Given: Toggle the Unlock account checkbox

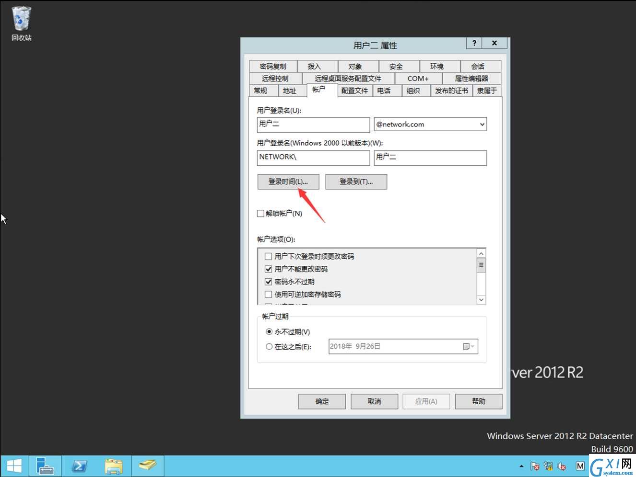Looking at the screenshot, I should coord(260,214).
